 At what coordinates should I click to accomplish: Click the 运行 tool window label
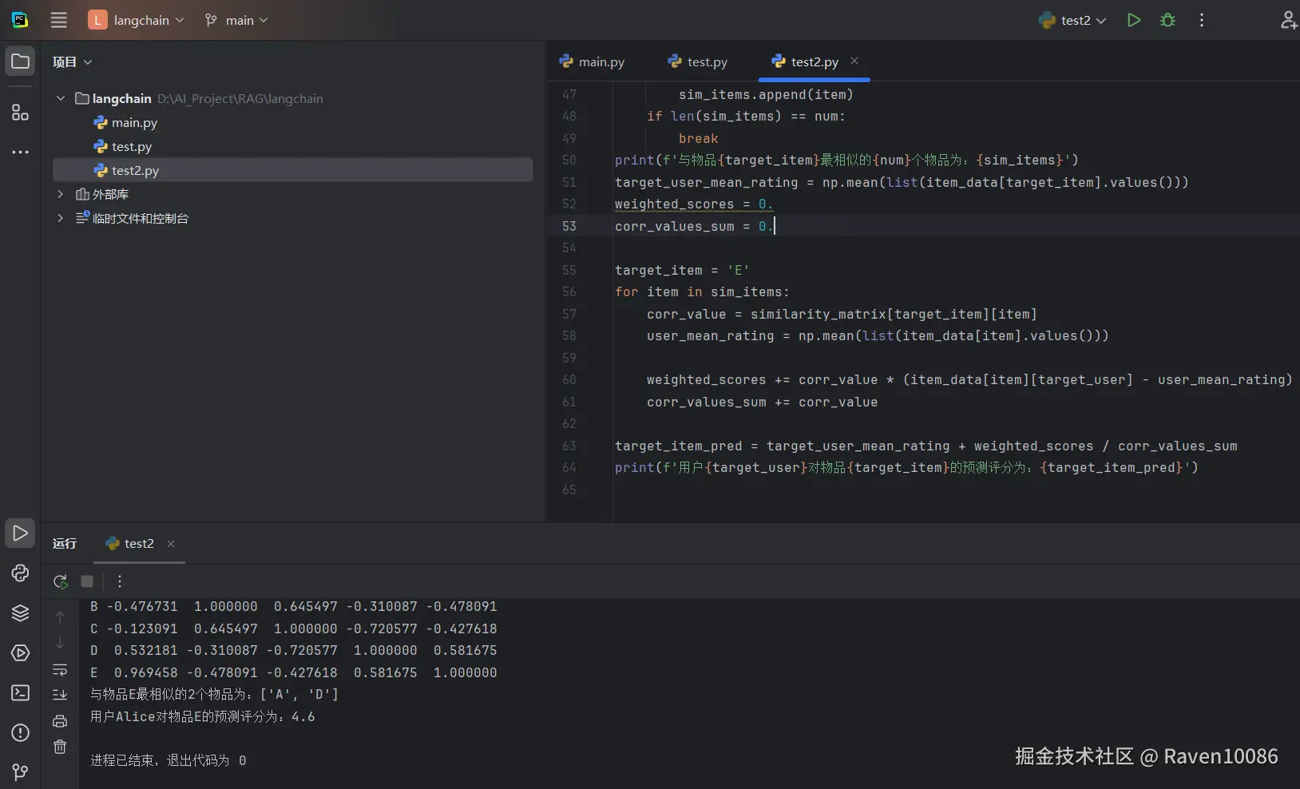(x=65, y=543)
